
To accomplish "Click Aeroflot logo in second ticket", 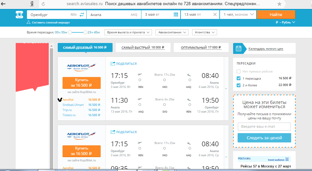I will [81, 135].
